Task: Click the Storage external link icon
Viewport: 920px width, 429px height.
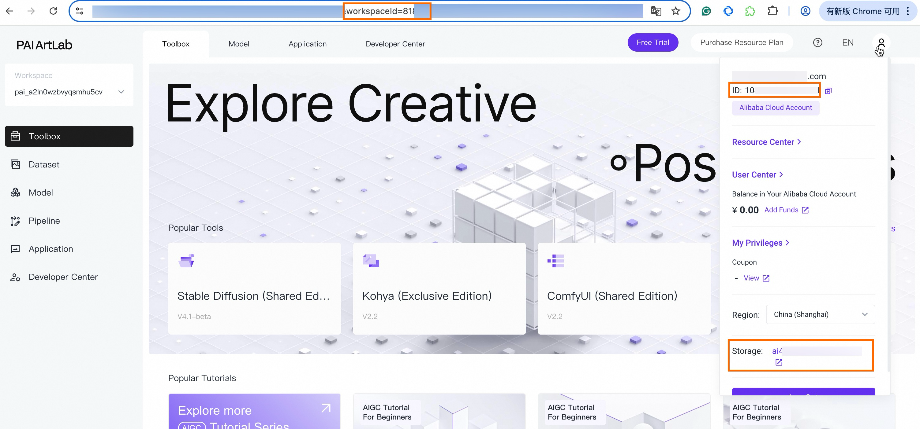Action: (779, 362)
